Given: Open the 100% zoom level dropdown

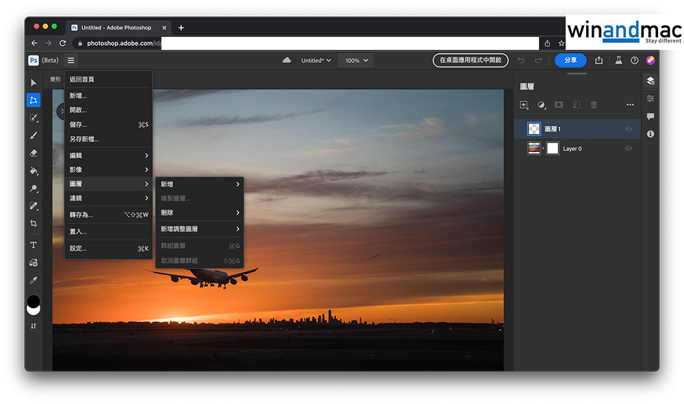Looking at the screenshot, I should click(x=356, y=60).
